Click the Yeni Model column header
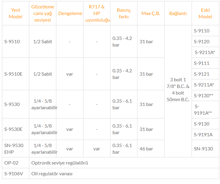Viewport: 220px width, 184px height. [16, 13]
